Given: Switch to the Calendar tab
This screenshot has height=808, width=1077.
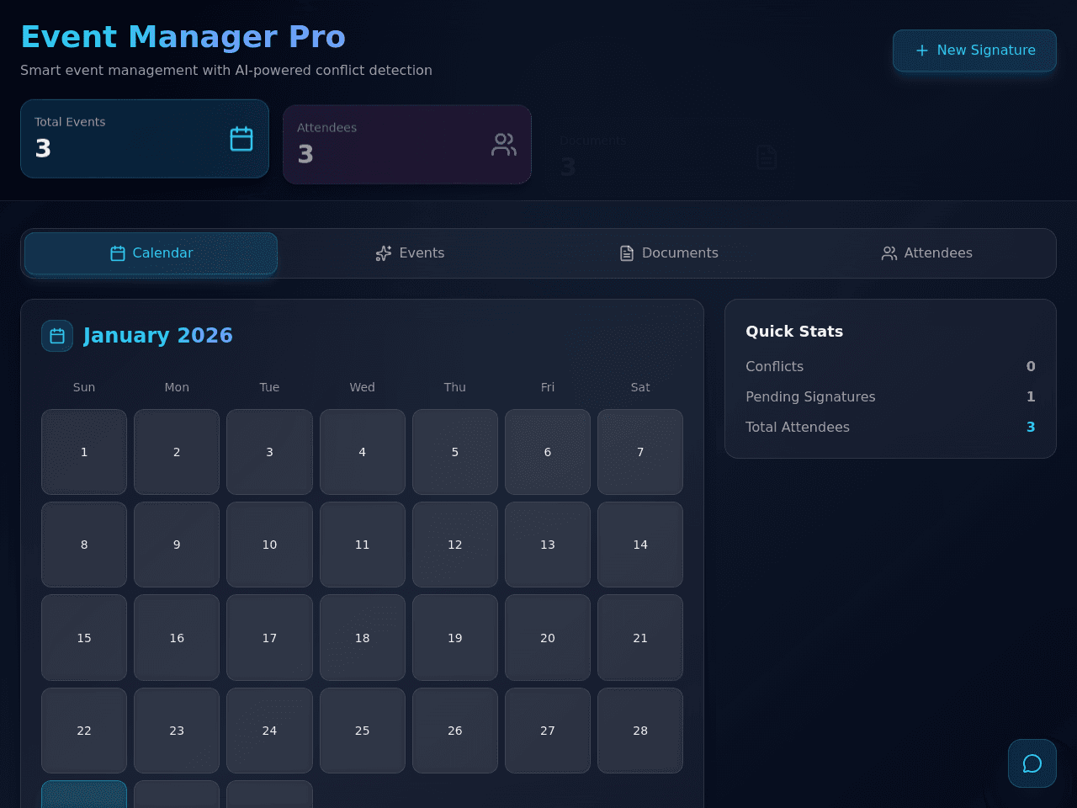Looking at the screenshot, I should click(151, 253).
